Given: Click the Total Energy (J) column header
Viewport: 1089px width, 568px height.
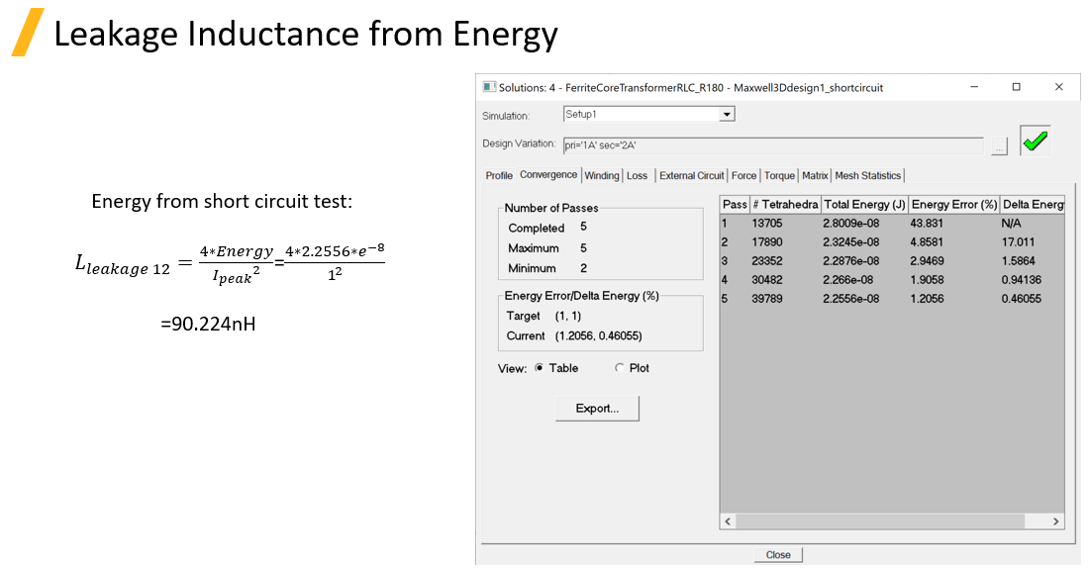Looking at the screenshot, I should click(x=864, y=204).
